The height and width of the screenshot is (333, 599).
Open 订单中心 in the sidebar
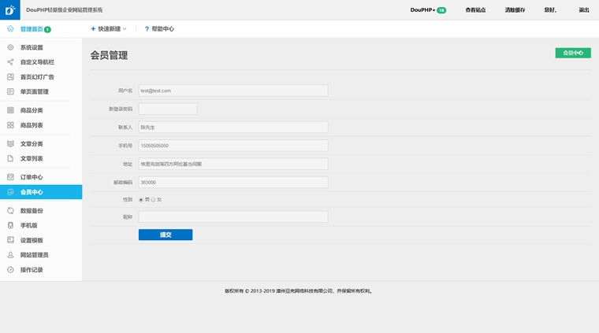coord(32,177)
